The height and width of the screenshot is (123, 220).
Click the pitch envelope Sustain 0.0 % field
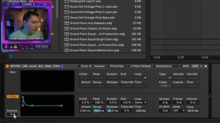point(113,102)
